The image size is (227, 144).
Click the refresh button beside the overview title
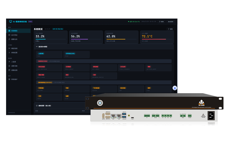pyautogui.click(x=170, y=29)
